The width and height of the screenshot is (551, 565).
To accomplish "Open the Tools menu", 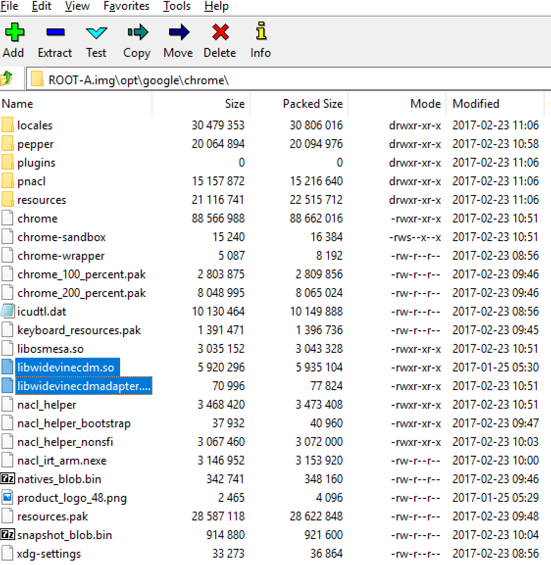I will click(x=176, y=6).
